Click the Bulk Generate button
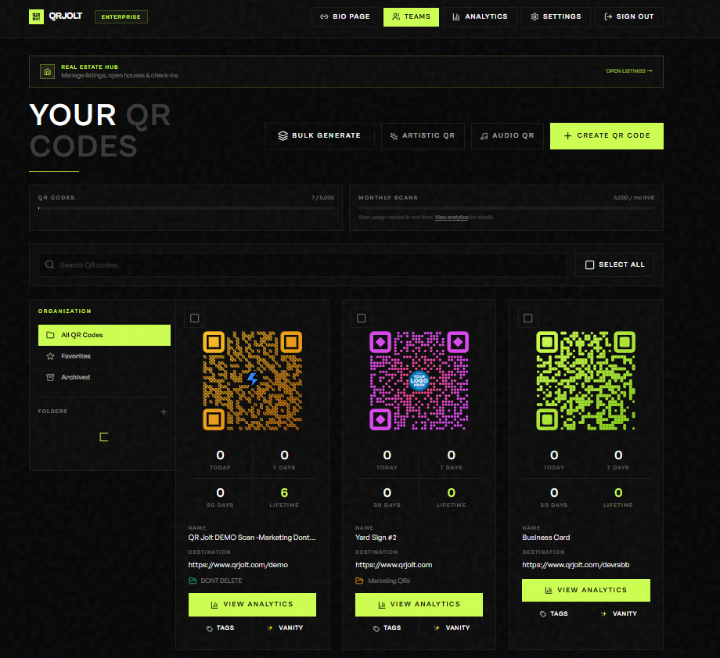This screenshot has height=658, width=720. pyautogui.click(x=319, y=136)
